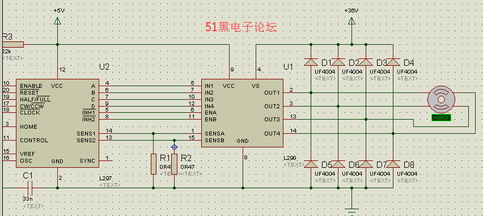
Task: Select diode D5 symbol
Action: 311,164
